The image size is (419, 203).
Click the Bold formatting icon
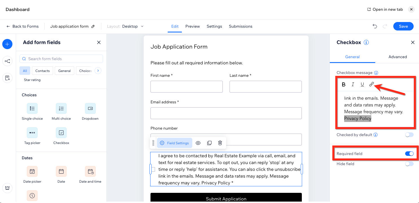click(344, 84)
